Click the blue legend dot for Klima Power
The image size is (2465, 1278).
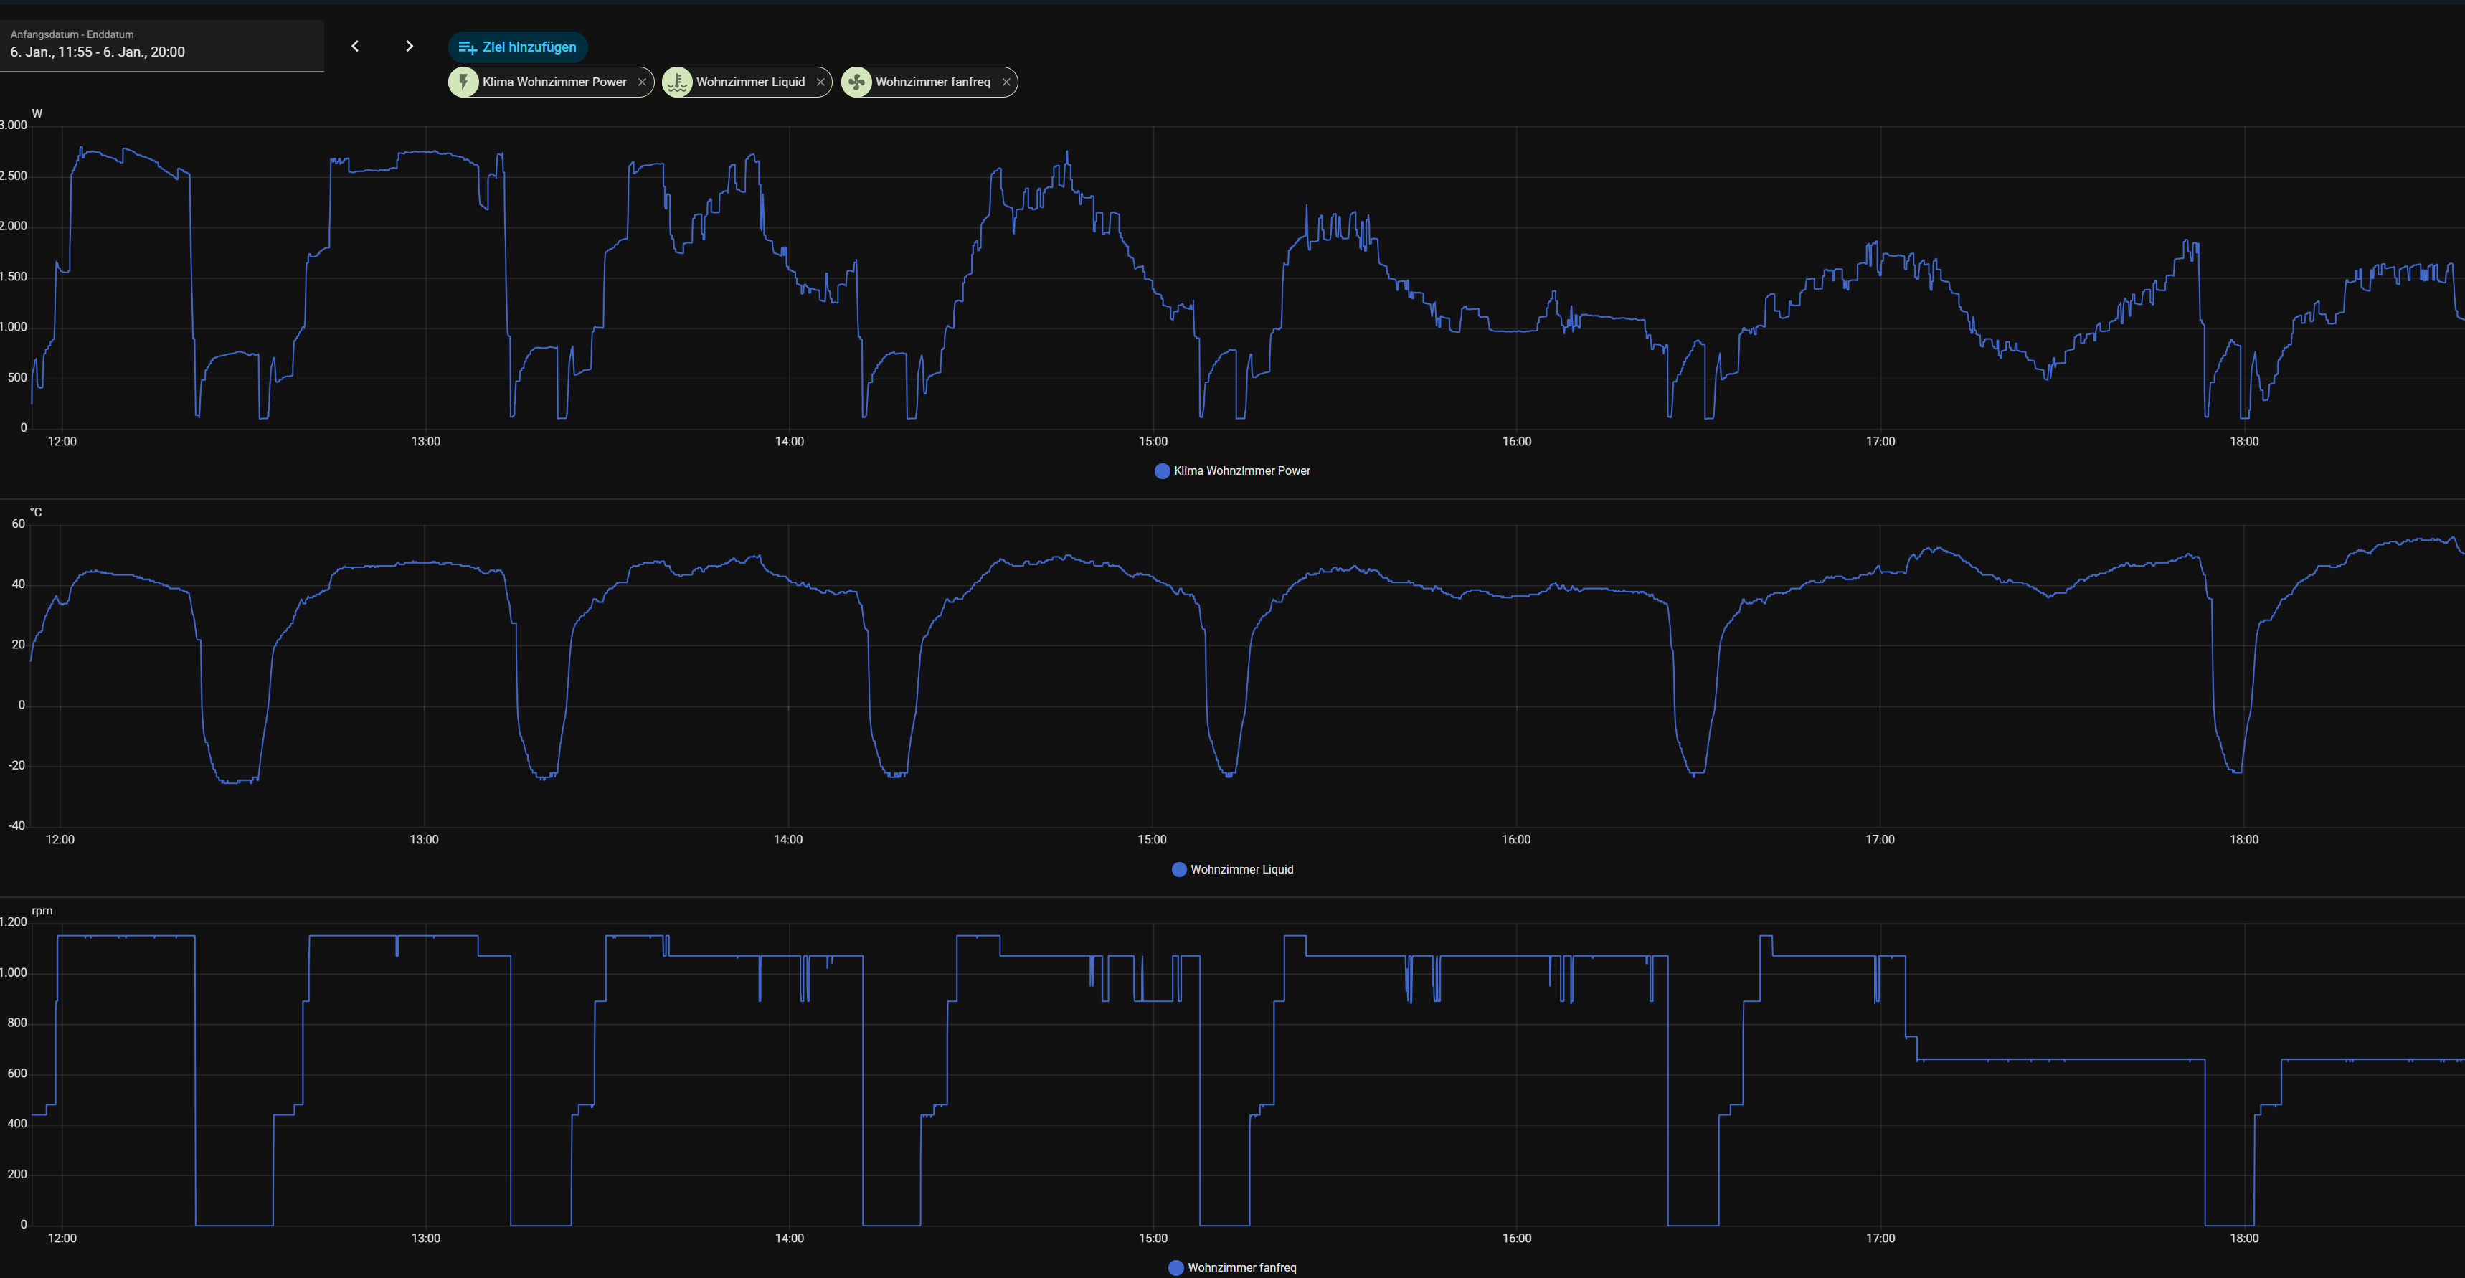tap(1162, 470)
